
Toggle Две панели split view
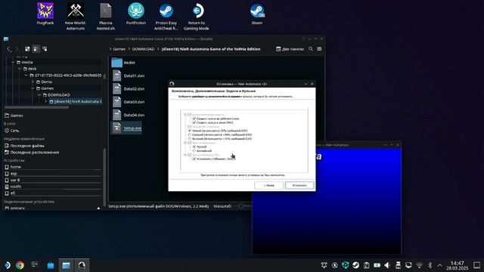pyautogui.click(x=290, y=49)
